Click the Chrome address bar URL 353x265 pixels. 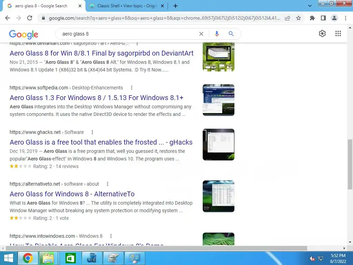[x=164, y=18]
